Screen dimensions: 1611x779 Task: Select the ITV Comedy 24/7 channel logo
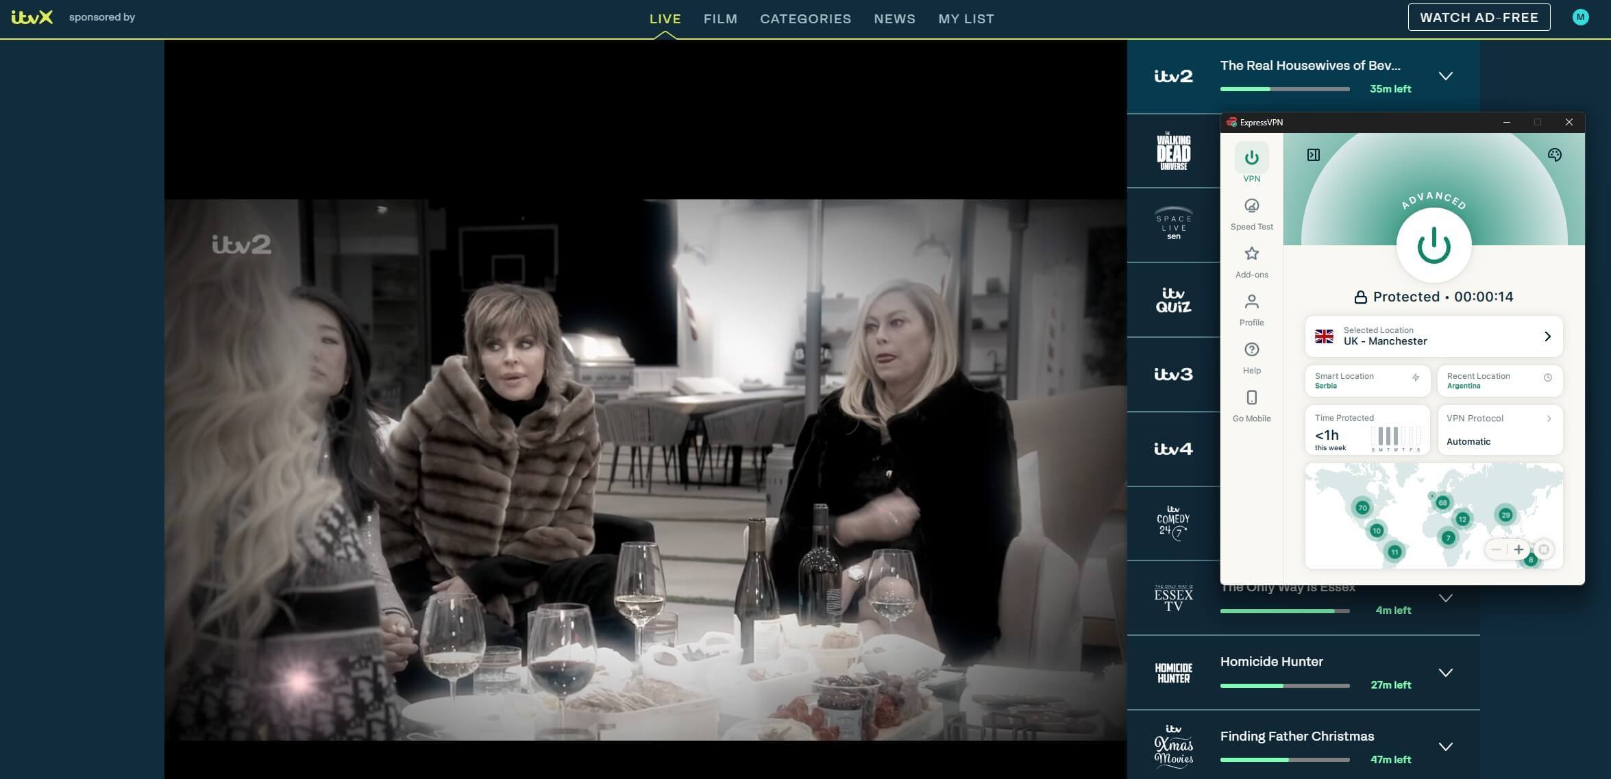pyautogui.click(x=1173, y=523)
